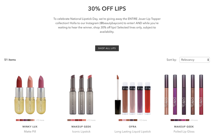This screenshot has width=214, height=135.
Task: Click the WINKY LUX brand name
Action: 30,127
